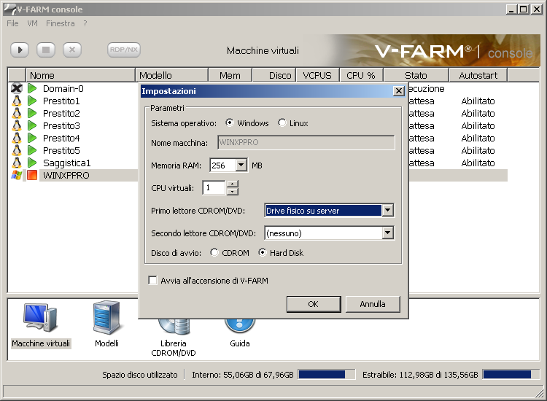Click the Estraibile disk usage bar
The image size is (547, 401).
(511, 375)
